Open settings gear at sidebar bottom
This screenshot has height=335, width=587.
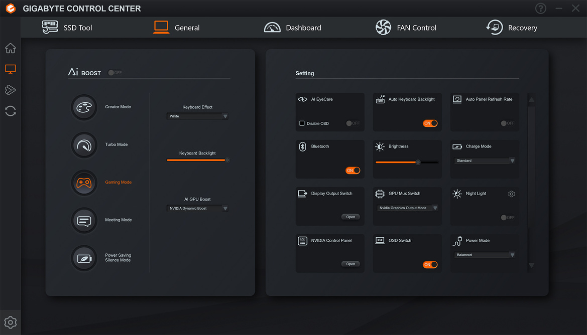tap(11, 322)
